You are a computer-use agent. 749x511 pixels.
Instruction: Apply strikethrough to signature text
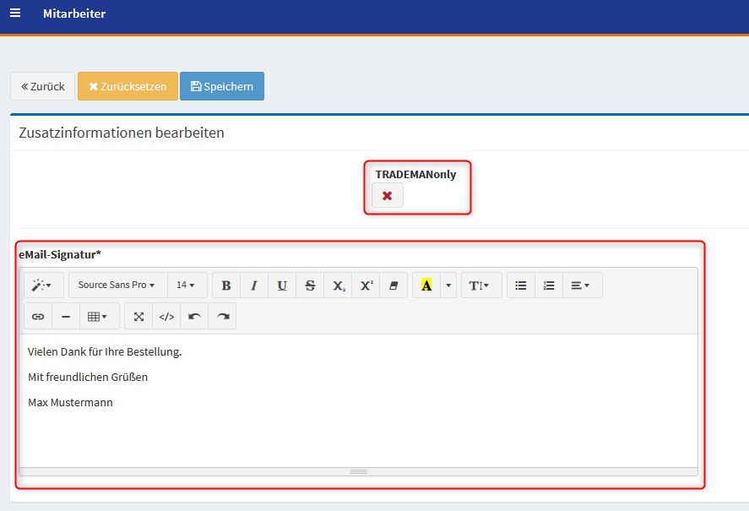pos(310,285)
